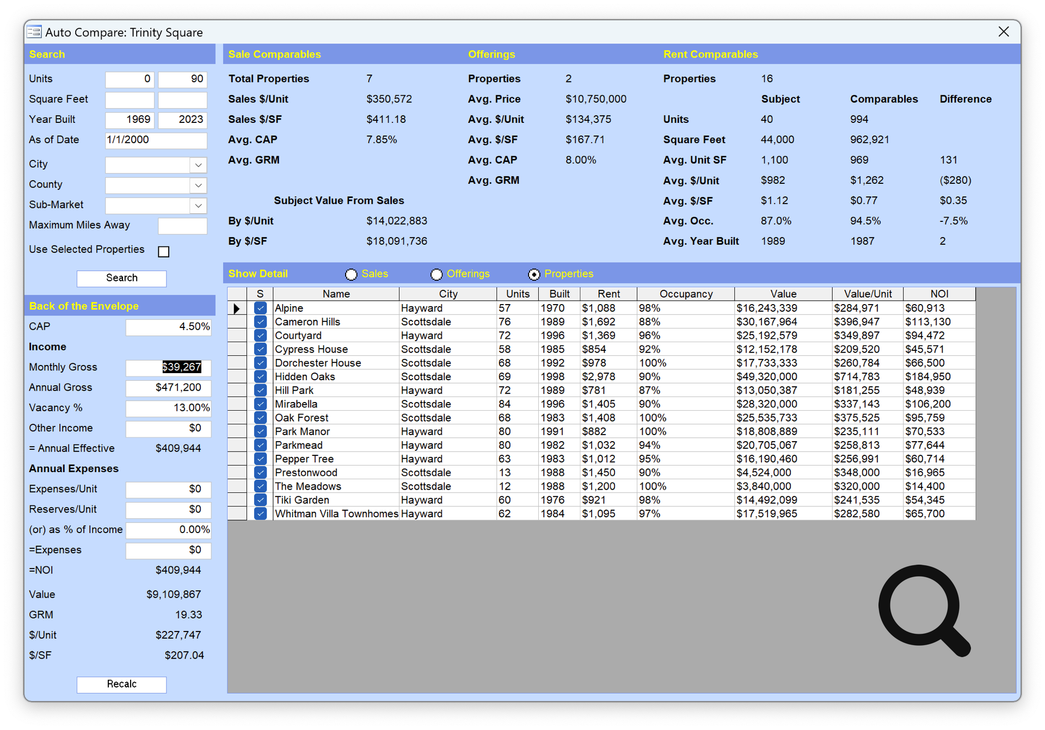Click the Year Built field showing 1969
Screen dimensions: 1045x730
(130, 120)
